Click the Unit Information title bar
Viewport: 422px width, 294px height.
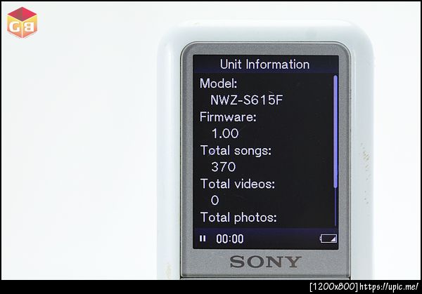pyautogui.click(x=266, y=64)
